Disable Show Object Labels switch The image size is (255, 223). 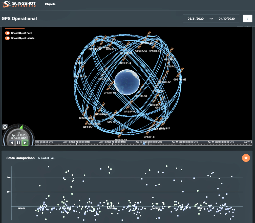pyautogui.click(x=7, y=38)
